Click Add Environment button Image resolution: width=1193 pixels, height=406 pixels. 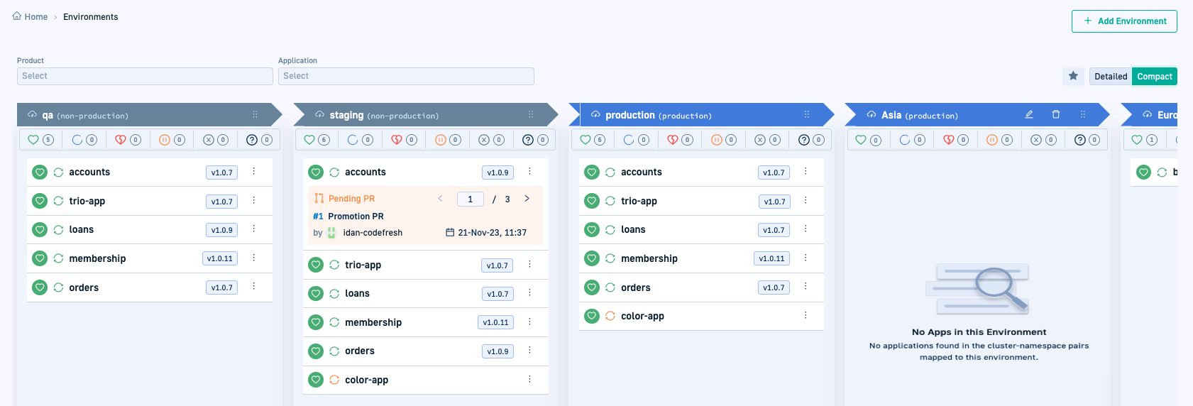coord(1124,21)
